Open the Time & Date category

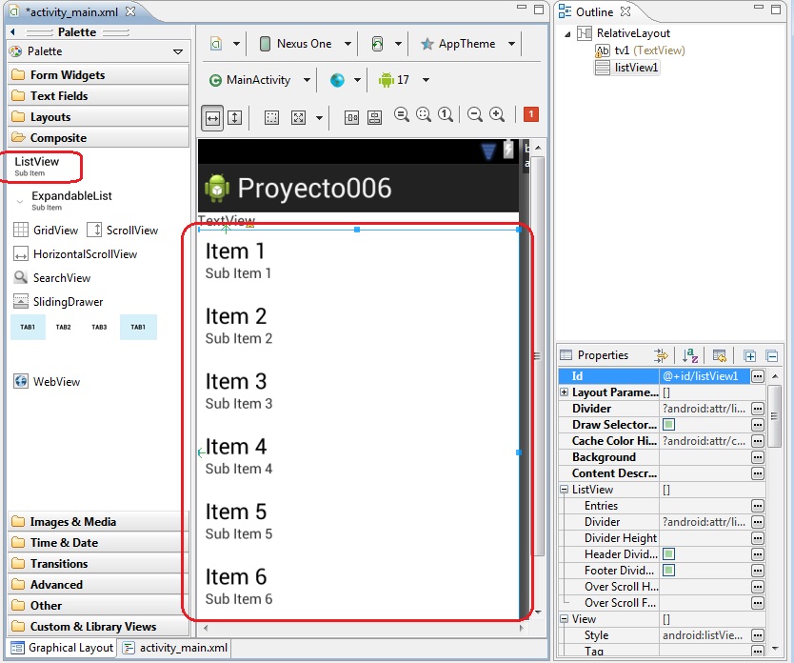coord(98,542)
